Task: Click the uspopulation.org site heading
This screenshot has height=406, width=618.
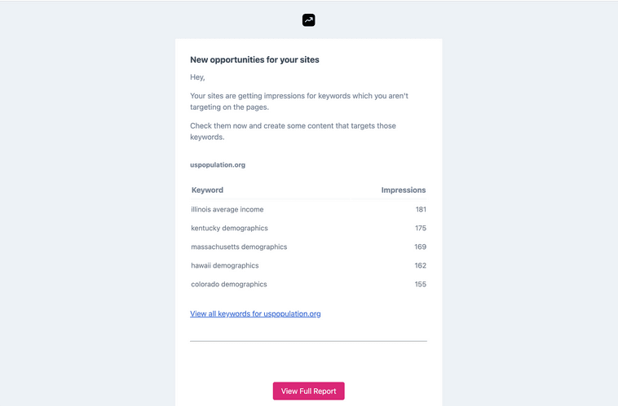Action: click(x=218, y=165)
